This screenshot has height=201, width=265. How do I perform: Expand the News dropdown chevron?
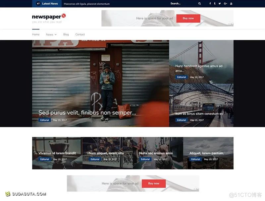coord(56,34)
